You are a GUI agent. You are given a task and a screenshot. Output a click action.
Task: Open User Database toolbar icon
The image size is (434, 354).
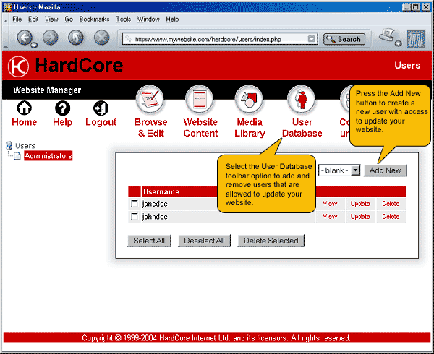click(302, 99)
